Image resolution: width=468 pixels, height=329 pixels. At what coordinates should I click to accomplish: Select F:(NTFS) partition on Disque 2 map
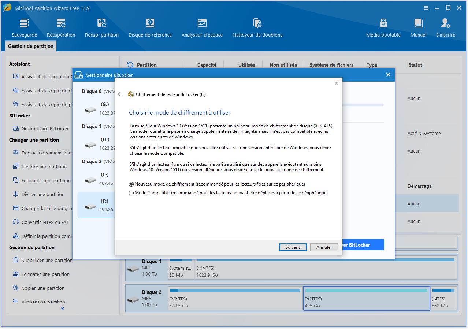pos(367,298)
